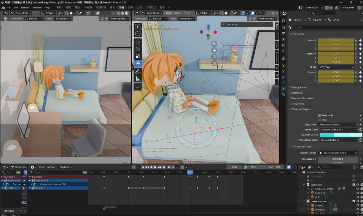Select the Rotate tool in viewport toolbar
This screenshot has width=363, height=216.
(x=138, y=49)
